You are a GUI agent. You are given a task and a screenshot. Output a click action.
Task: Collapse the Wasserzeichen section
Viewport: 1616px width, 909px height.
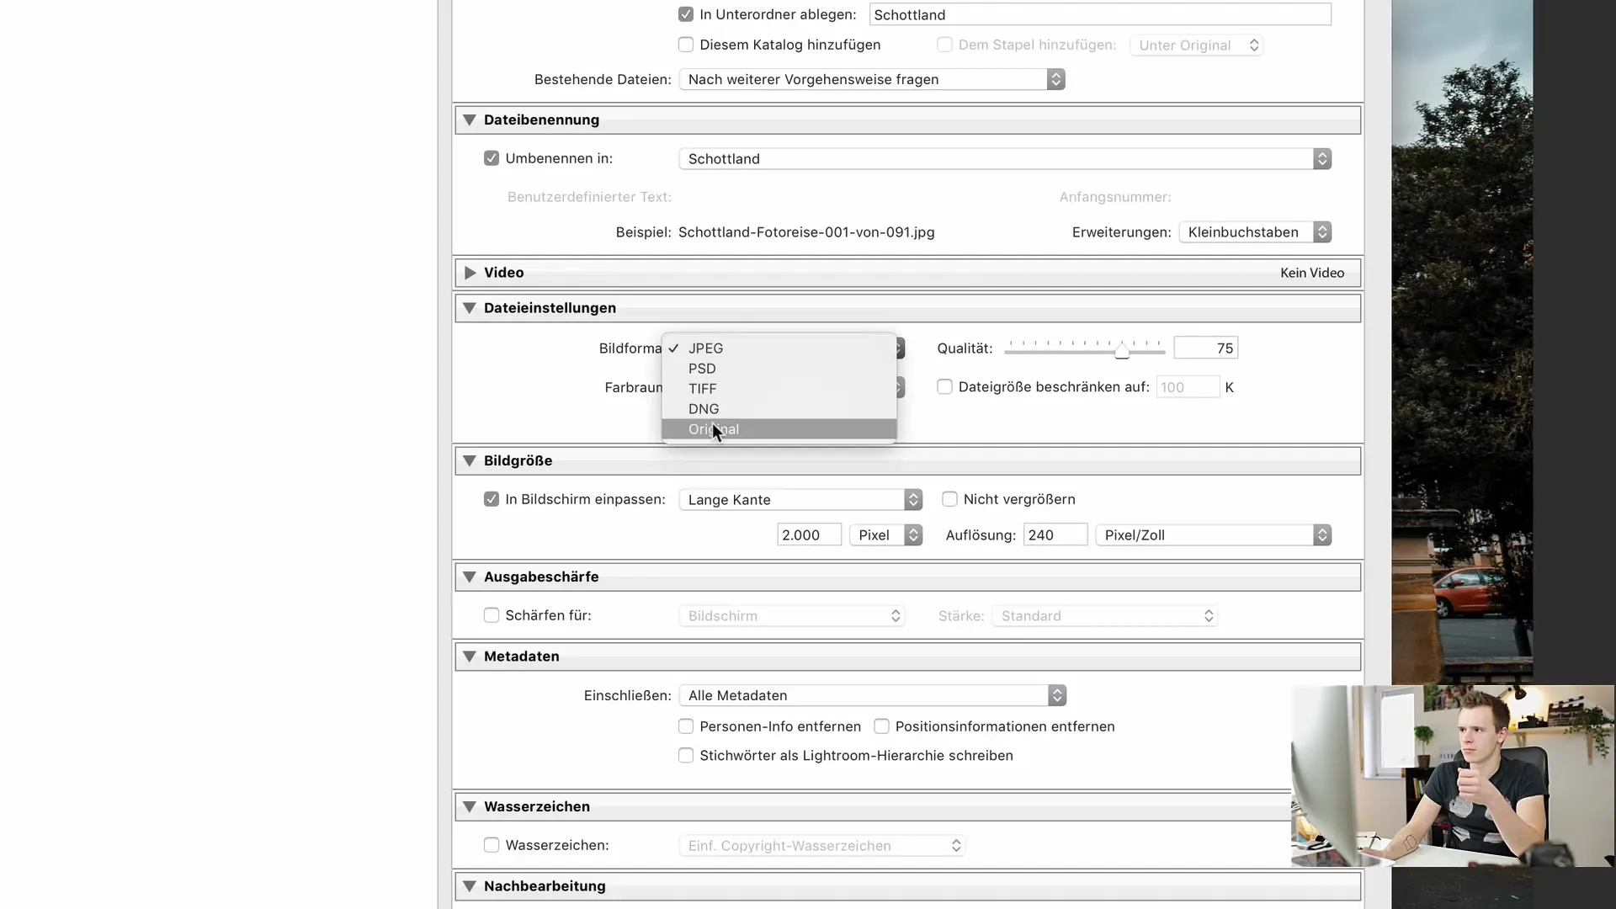coord(470,806)
